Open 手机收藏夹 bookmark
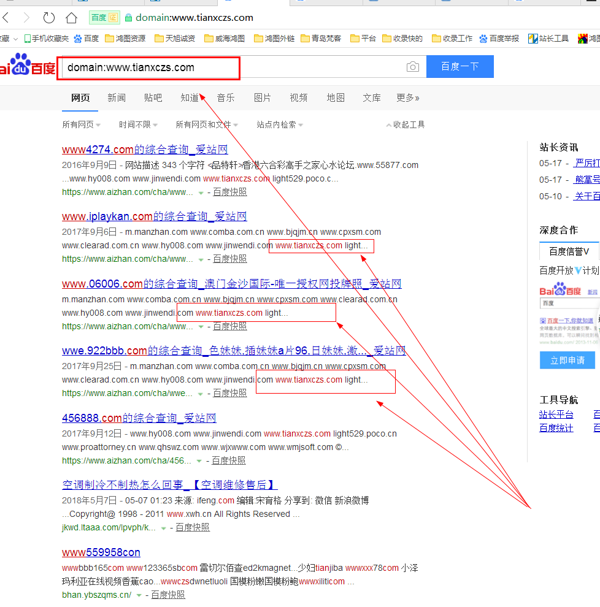The image size is (600, 607). click(47, 39)
